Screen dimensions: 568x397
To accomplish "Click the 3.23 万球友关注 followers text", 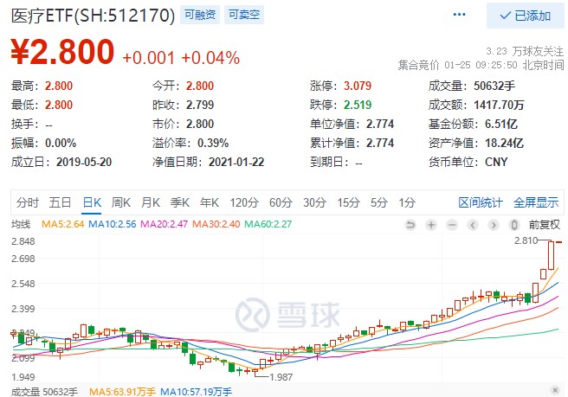I will [x=525, y=51].
